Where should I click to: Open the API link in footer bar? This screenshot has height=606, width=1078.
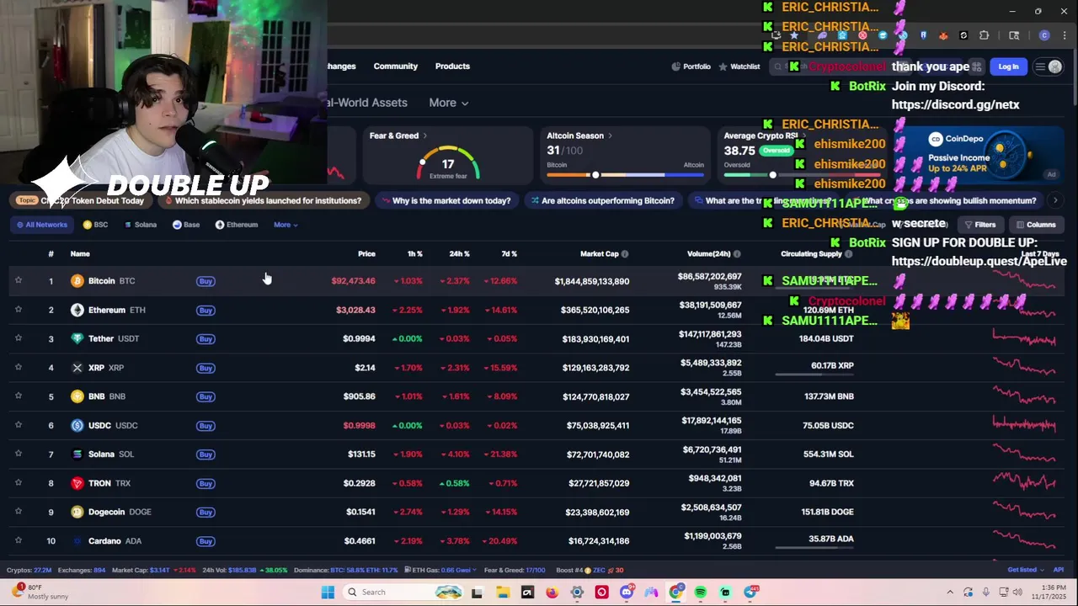tap(1059, 570)
